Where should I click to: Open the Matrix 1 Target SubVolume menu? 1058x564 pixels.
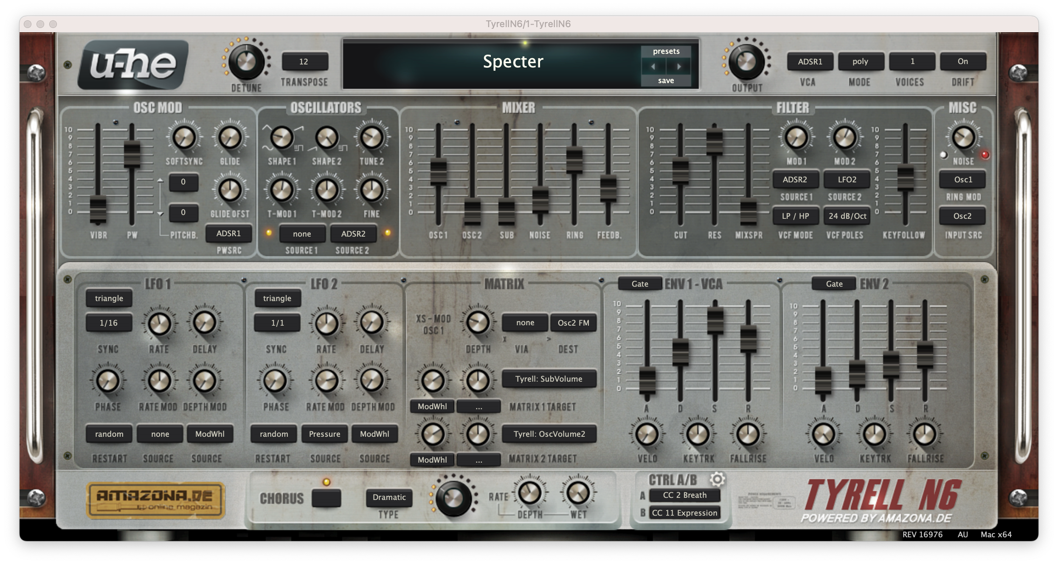click(549, 379)
